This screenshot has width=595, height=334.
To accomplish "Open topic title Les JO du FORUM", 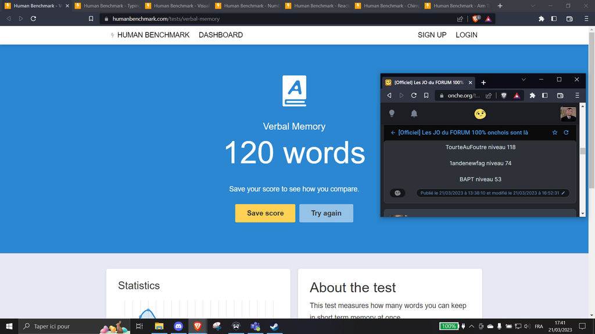I will pyautogui.click(x=463, y=133).
